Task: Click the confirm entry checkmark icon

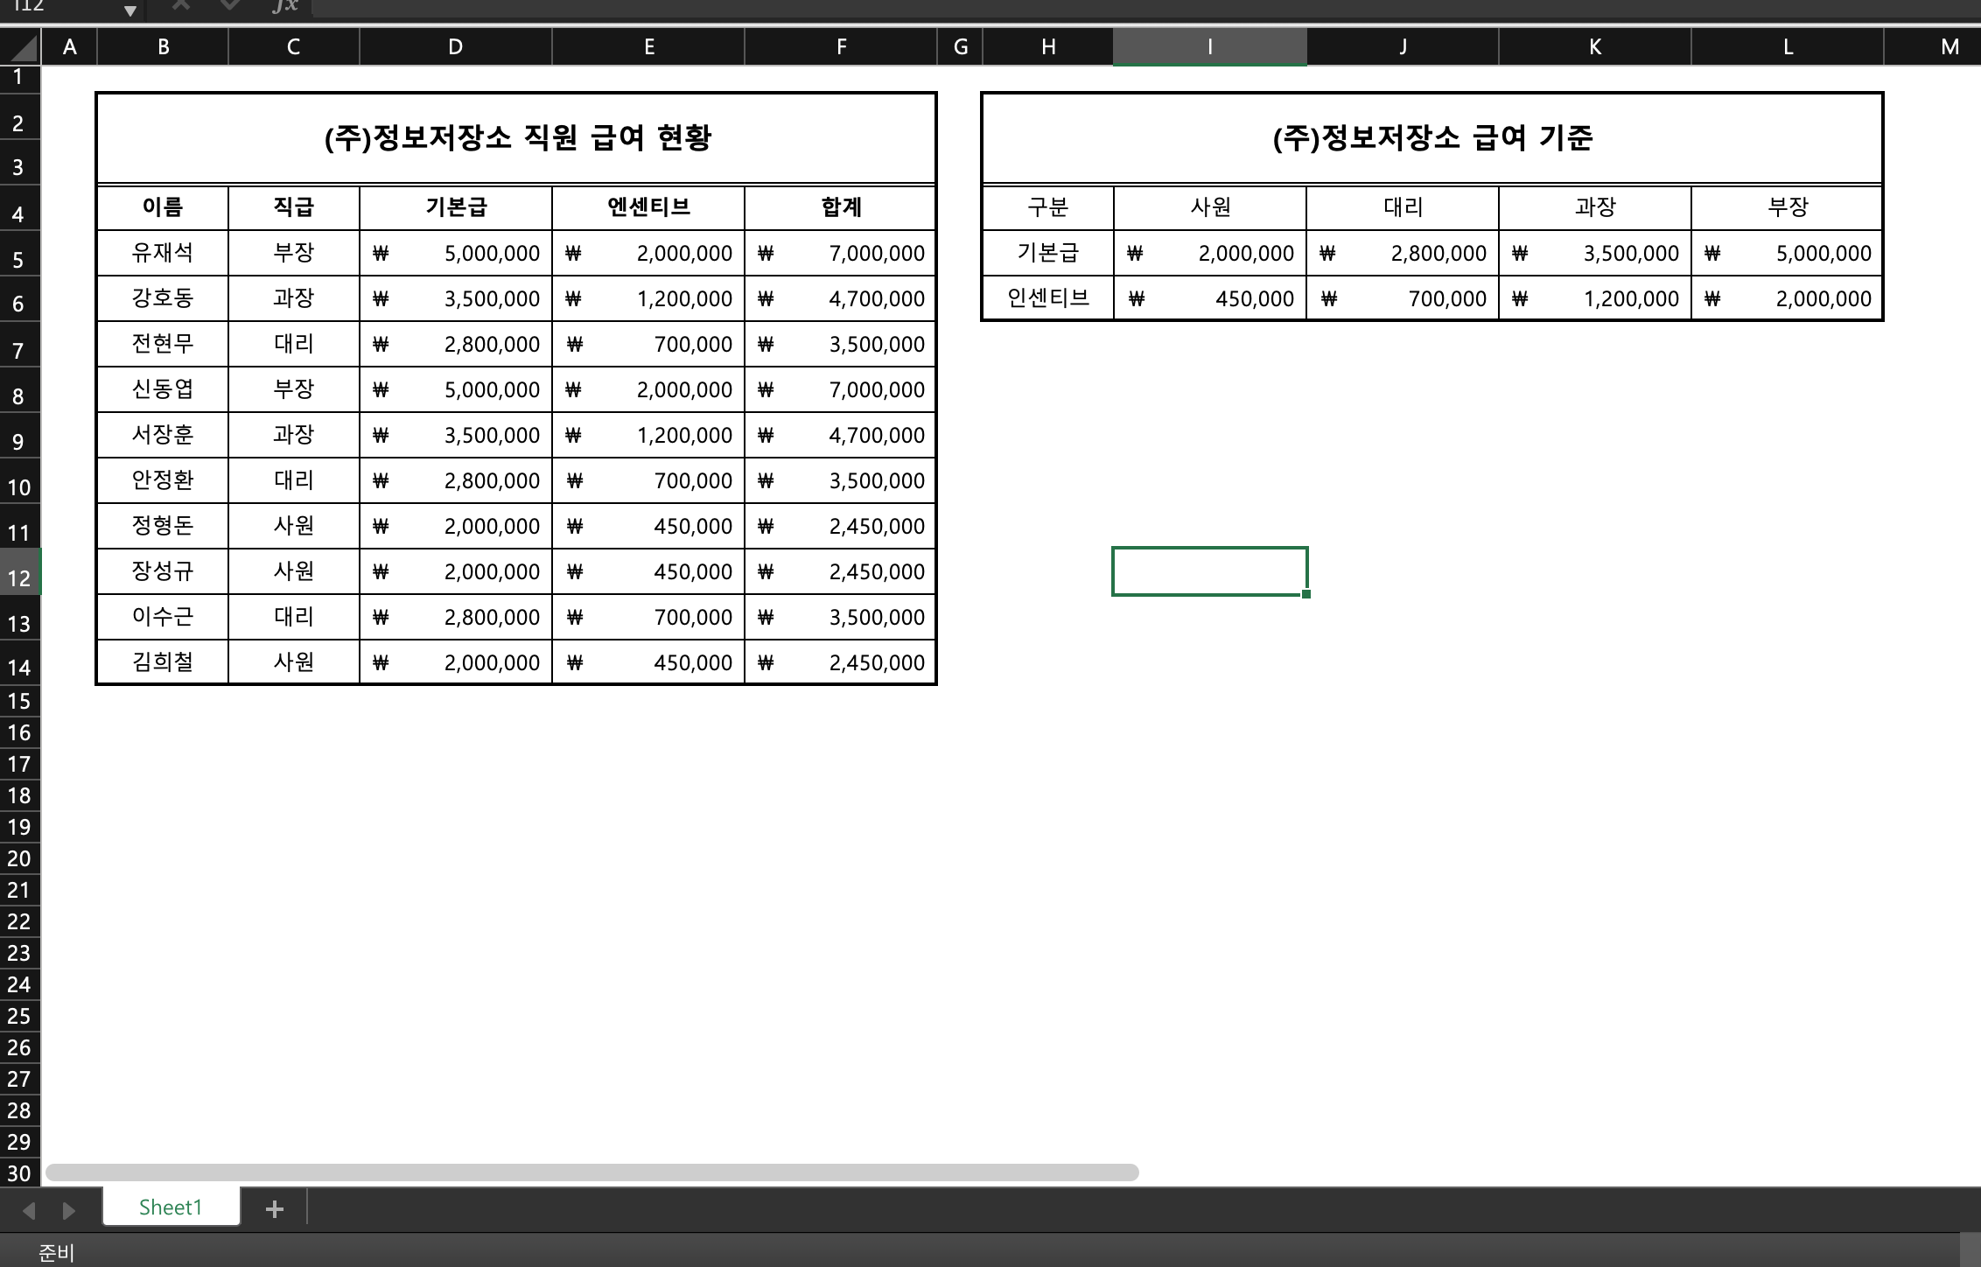Action: [230, 6]
